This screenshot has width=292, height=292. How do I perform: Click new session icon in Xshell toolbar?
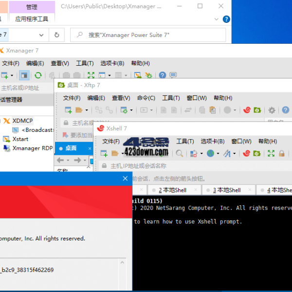coord(104,153)
